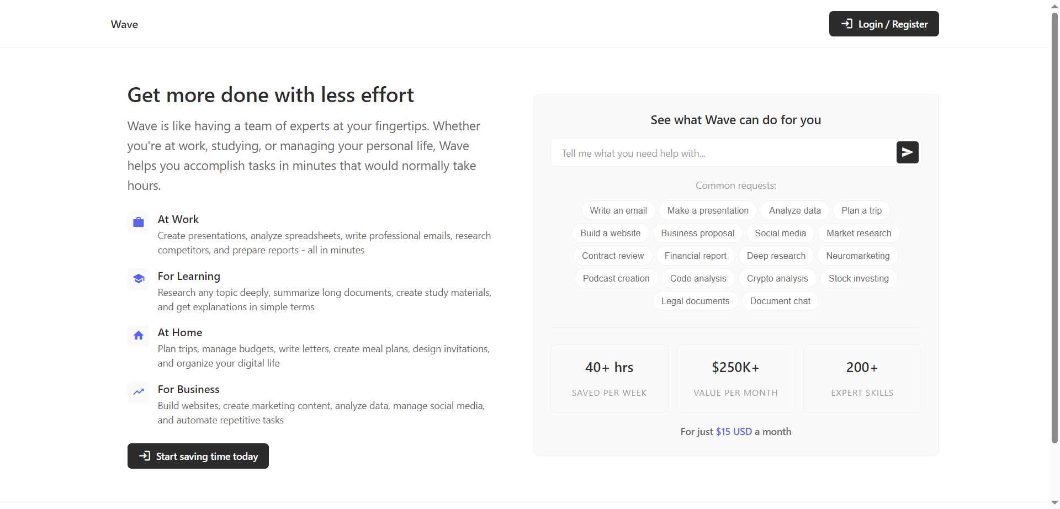
Task: Select the Write an email request
Action: 618,210
